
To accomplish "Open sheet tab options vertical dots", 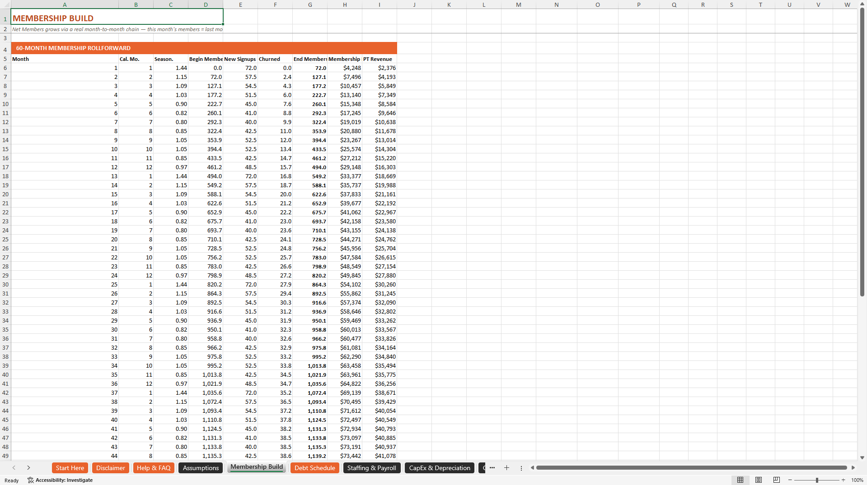I will coord(521,468).
